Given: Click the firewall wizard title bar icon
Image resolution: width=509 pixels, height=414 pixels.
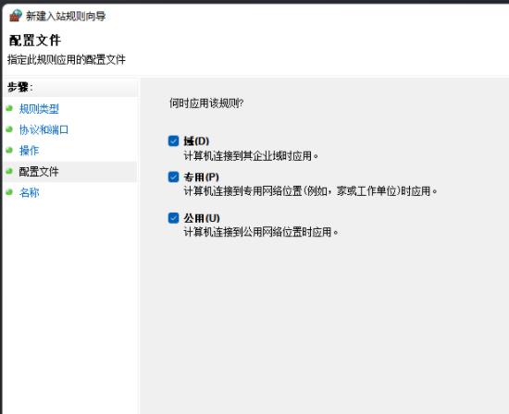Looking at the screenshot, I should coord(15,16).
